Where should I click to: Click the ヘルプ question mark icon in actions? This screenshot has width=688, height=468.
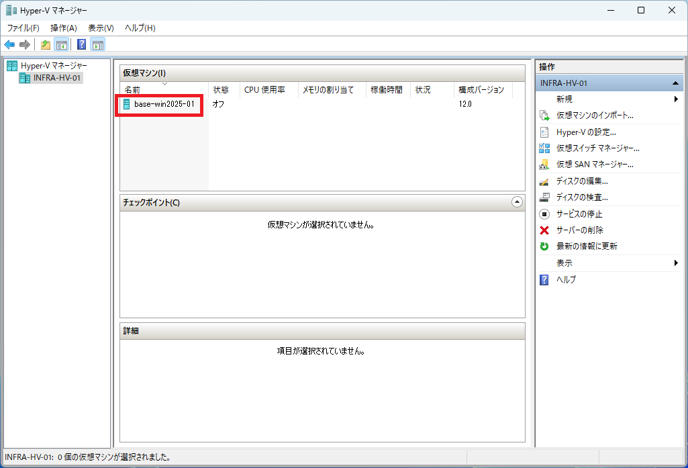544,279
